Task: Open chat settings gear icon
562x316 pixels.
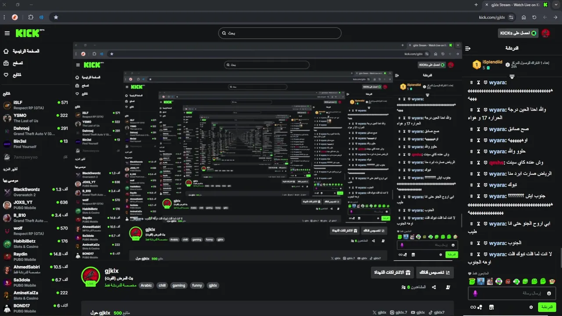Action: pos(531,307)
